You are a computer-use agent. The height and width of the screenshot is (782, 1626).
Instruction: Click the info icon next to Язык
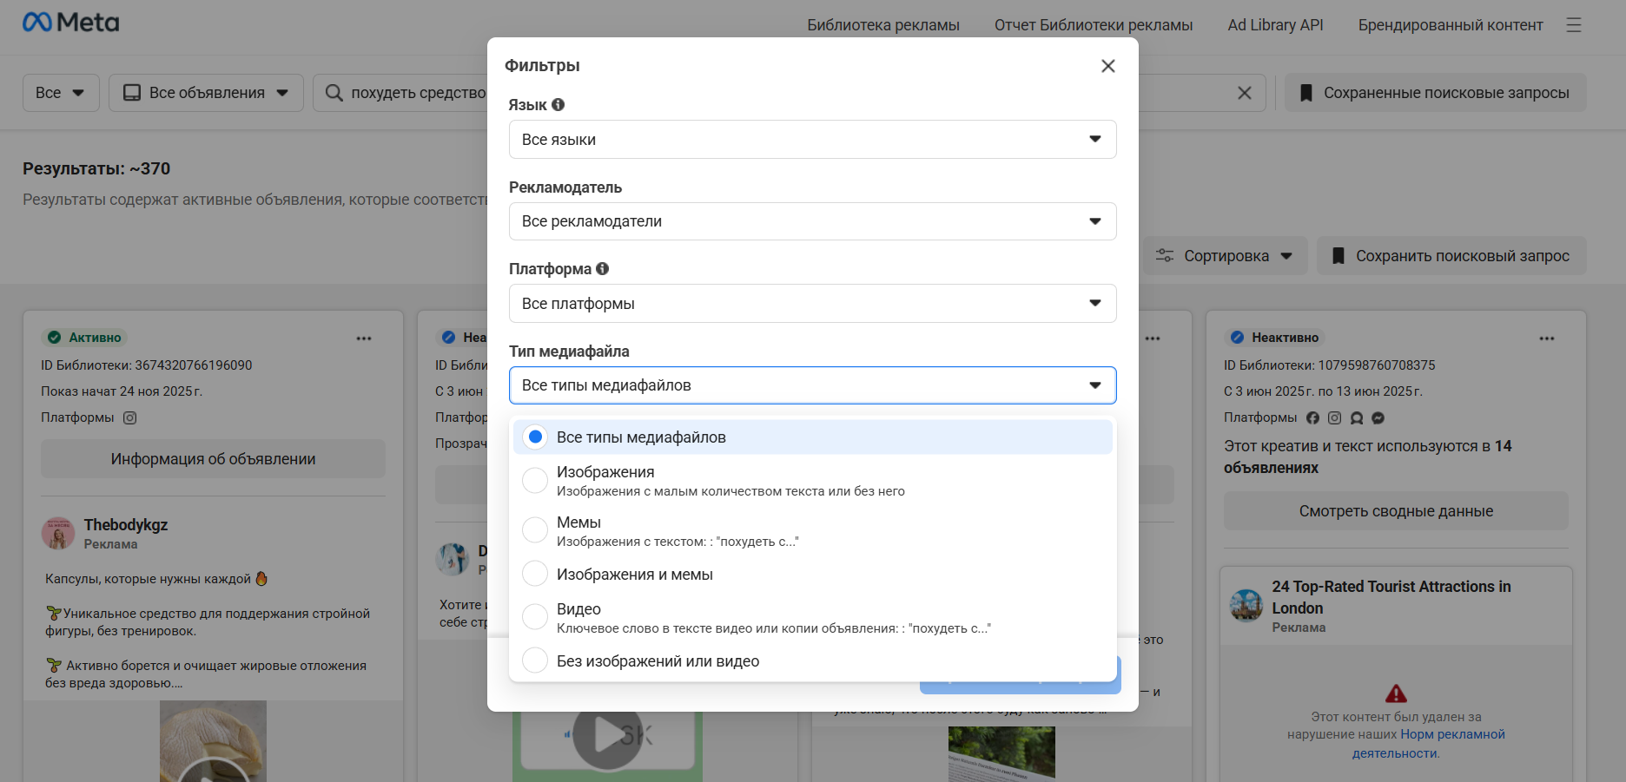tap(559, 105)
